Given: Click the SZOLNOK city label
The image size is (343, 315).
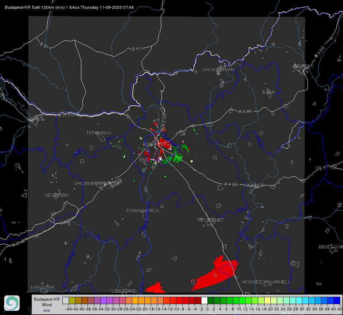Looking at the screenshot, I should (x=255, y=185).
